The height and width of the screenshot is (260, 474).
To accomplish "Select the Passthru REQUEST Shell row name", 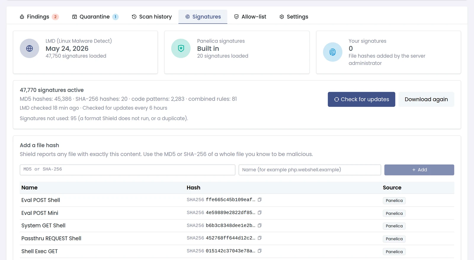I will [51, 238].
